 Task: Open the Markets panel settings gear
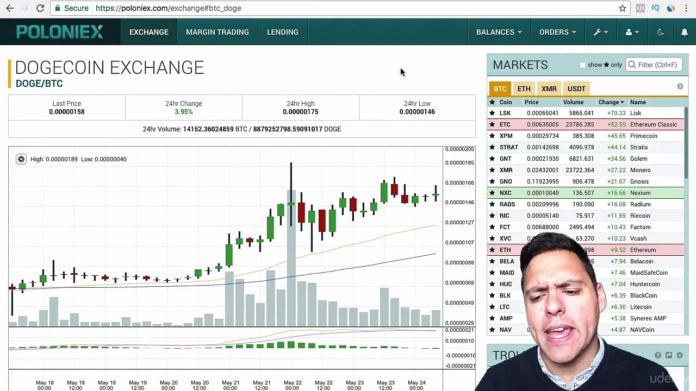click(680, 87)
